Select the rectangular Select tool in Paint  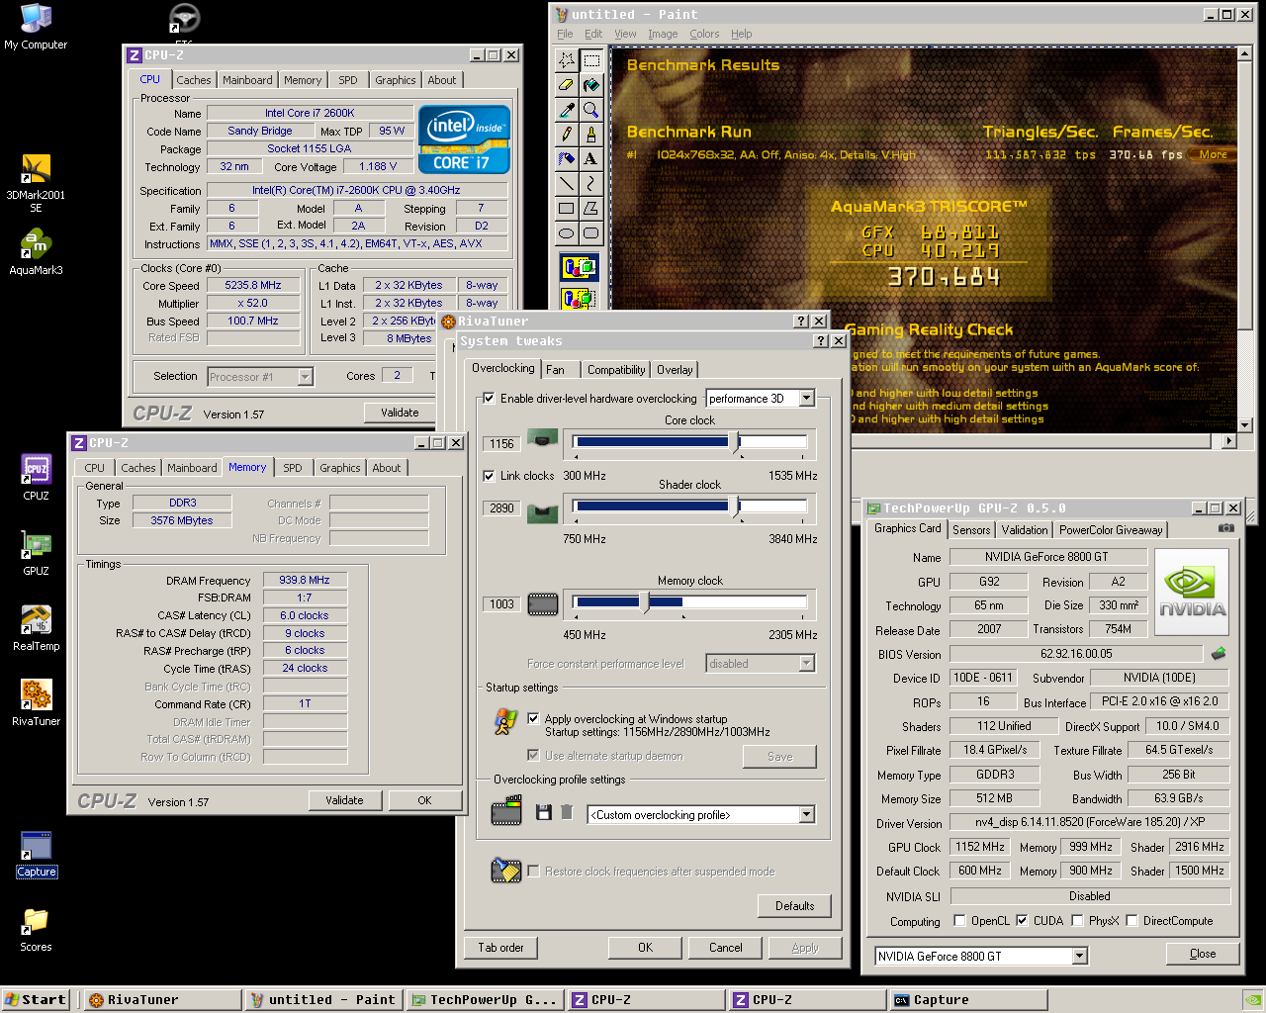[591, 60]
